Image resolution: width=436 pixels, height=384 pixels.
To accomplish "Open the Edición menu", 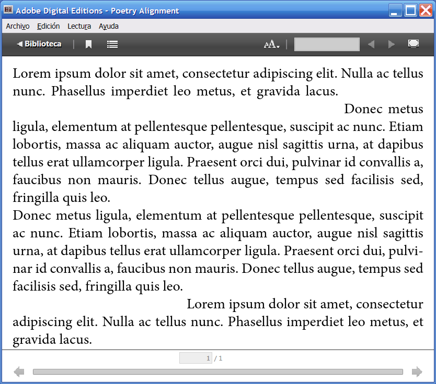I will 49,26.
